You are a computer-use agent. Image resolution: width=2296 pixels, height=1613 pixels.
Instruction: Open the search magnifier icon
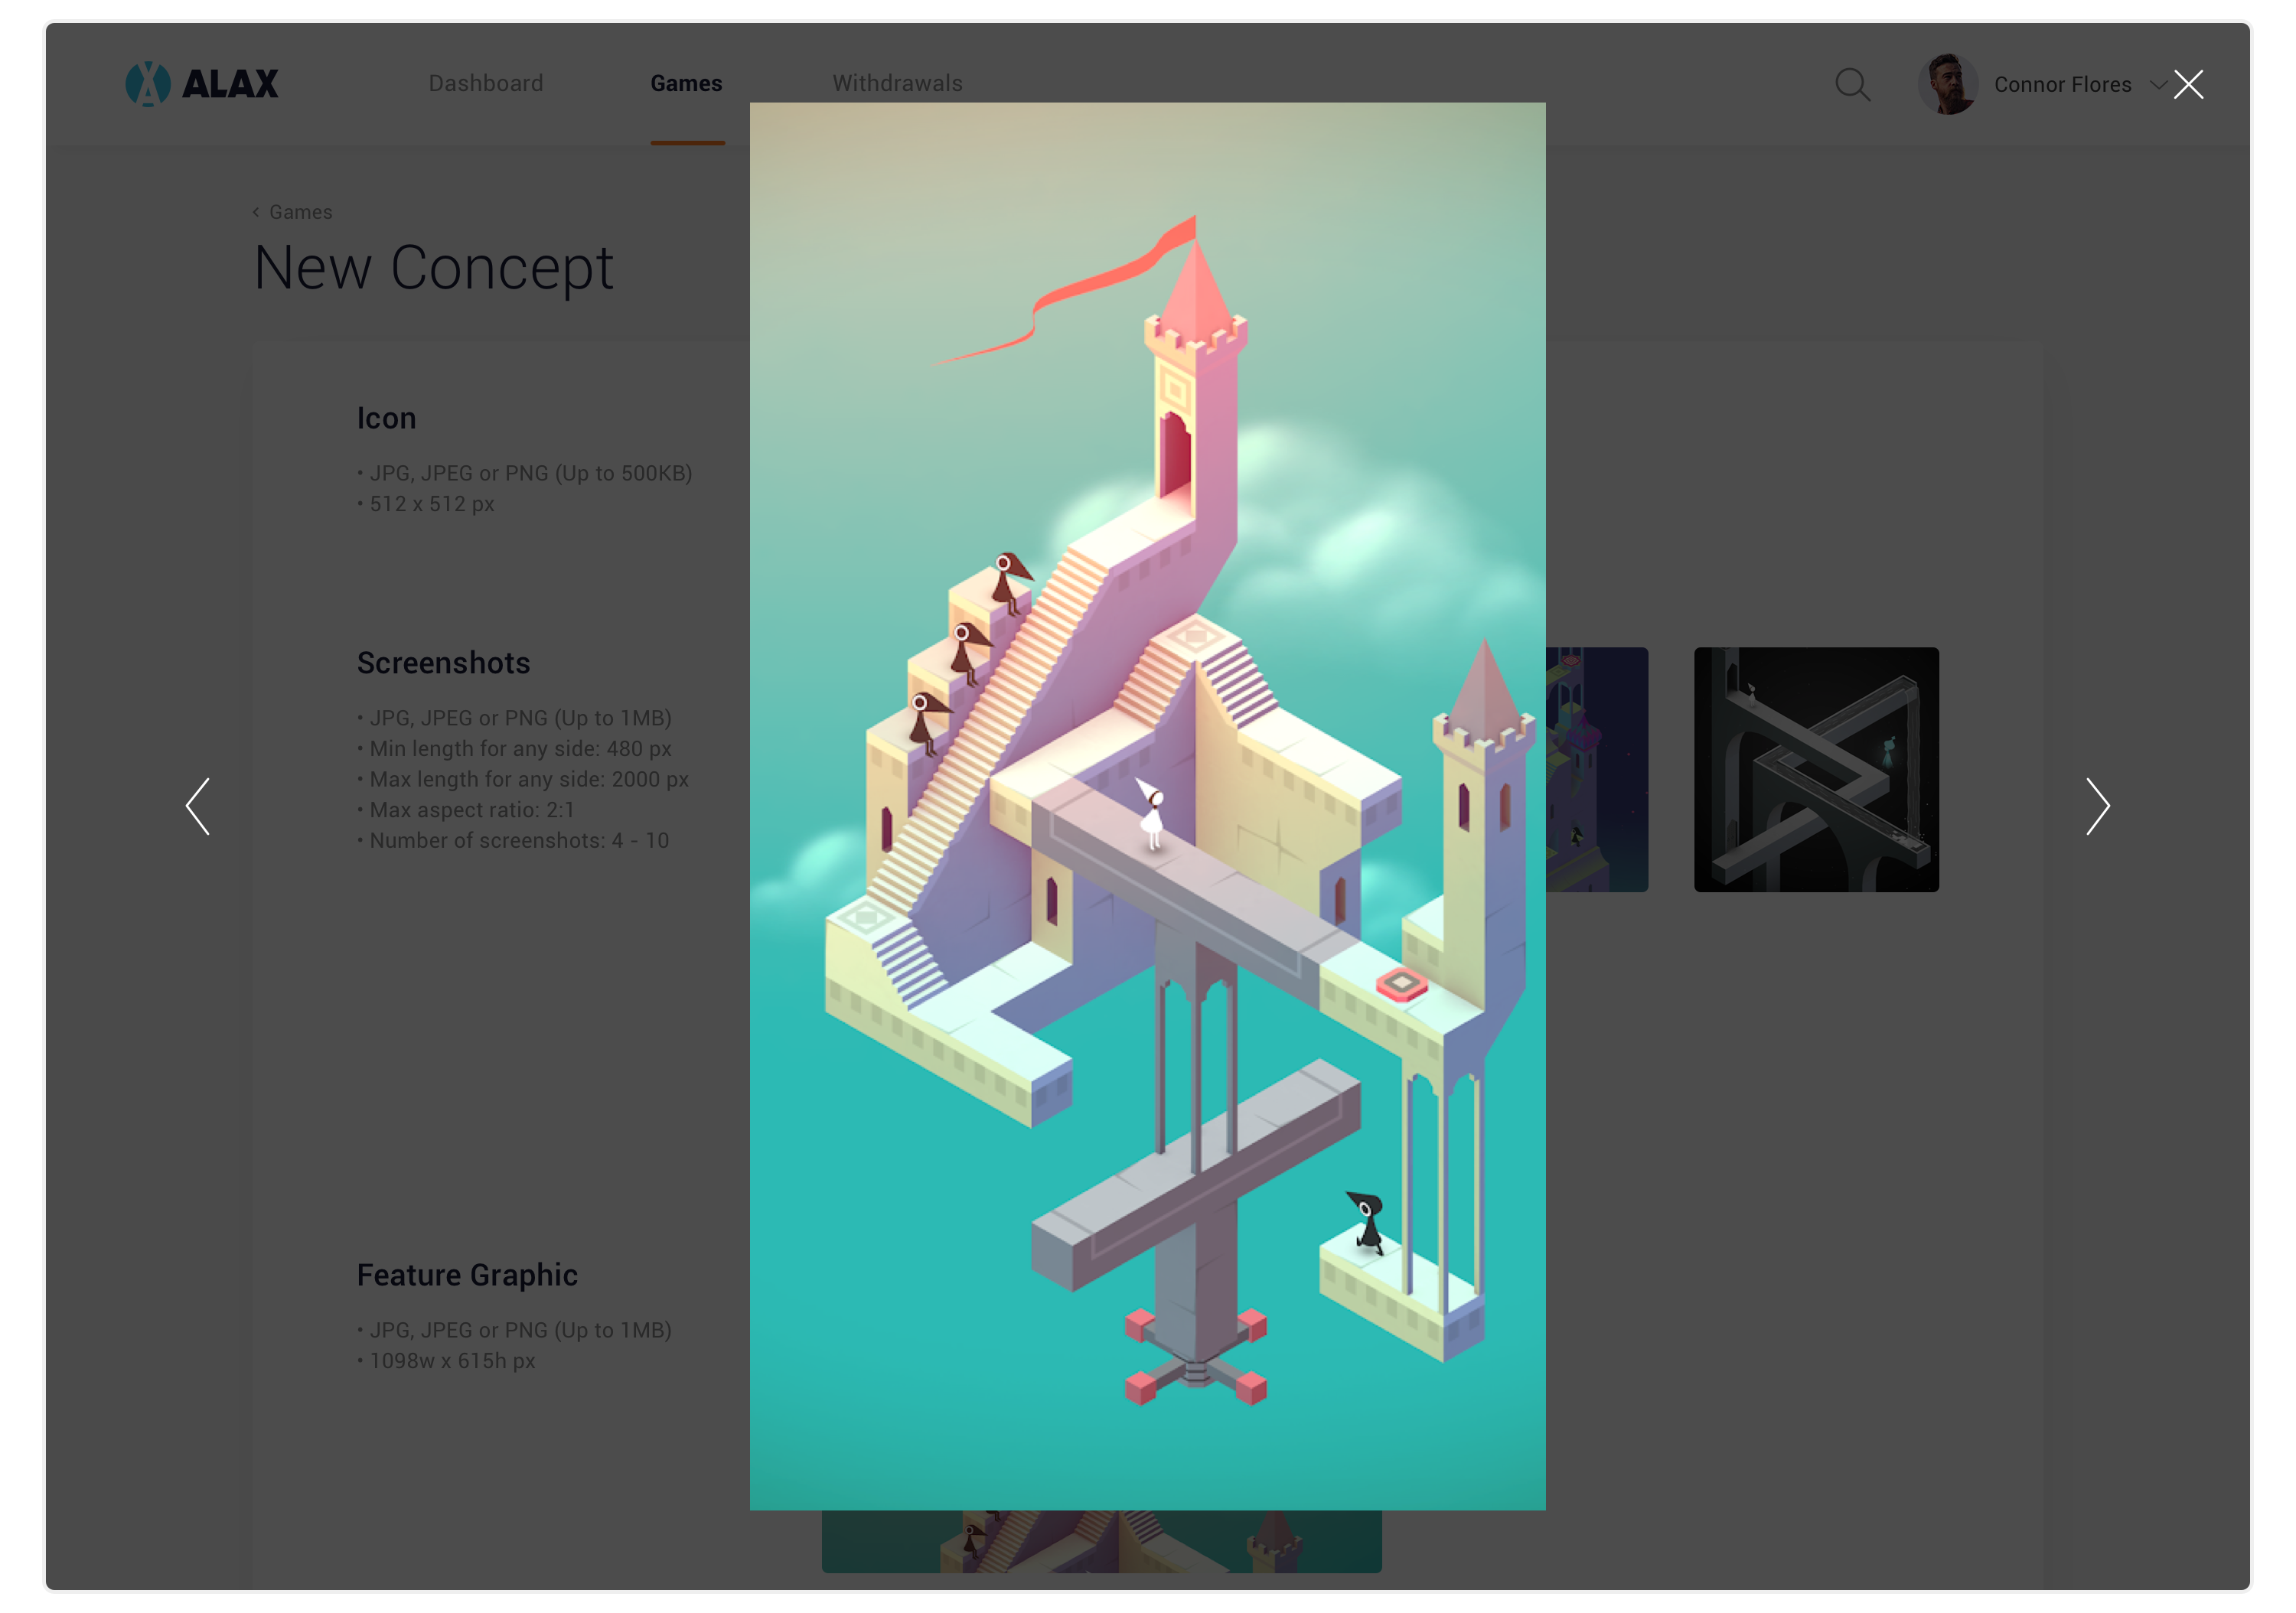[x=1853, y=85]
